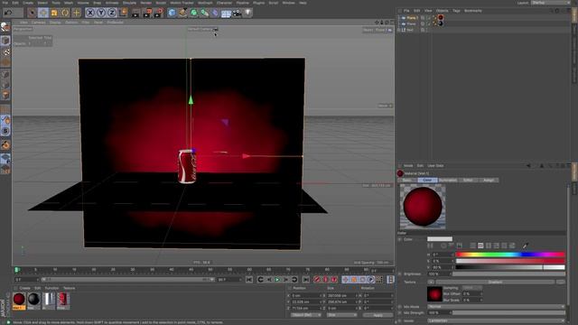Go to start of timeline

tap(249, 280)
